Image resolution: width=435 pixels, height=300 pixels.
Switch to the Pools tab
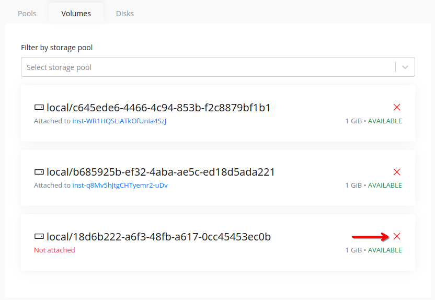[x=27, y=14]
